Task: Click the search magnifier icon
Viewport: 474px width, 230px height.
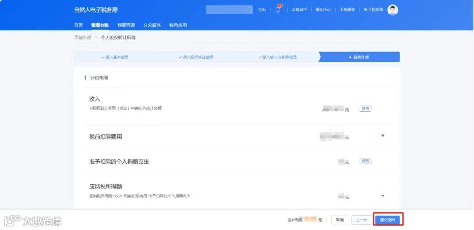Action: (x=249, y=10)
